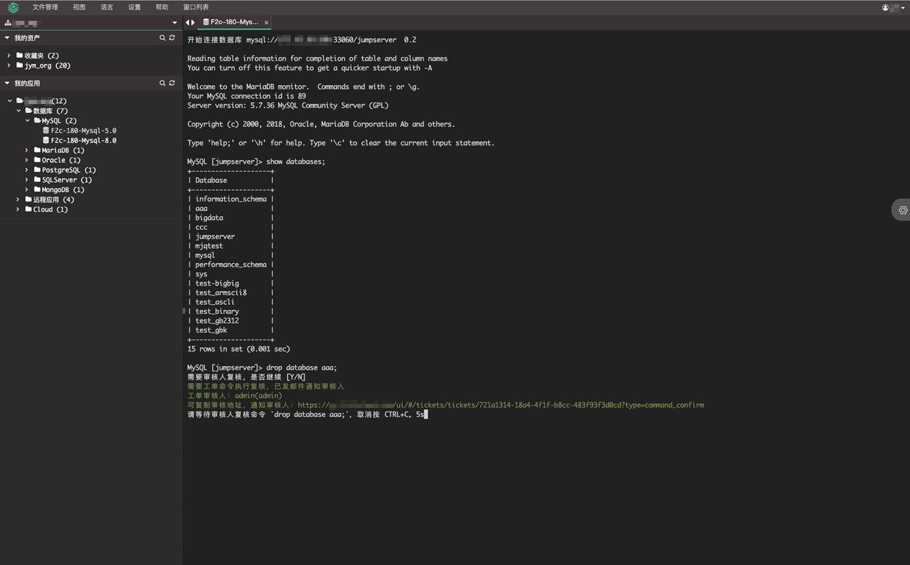The image size is (910, 565).
Task: Search within 我的资产 panel
Action: click(162, 37)
